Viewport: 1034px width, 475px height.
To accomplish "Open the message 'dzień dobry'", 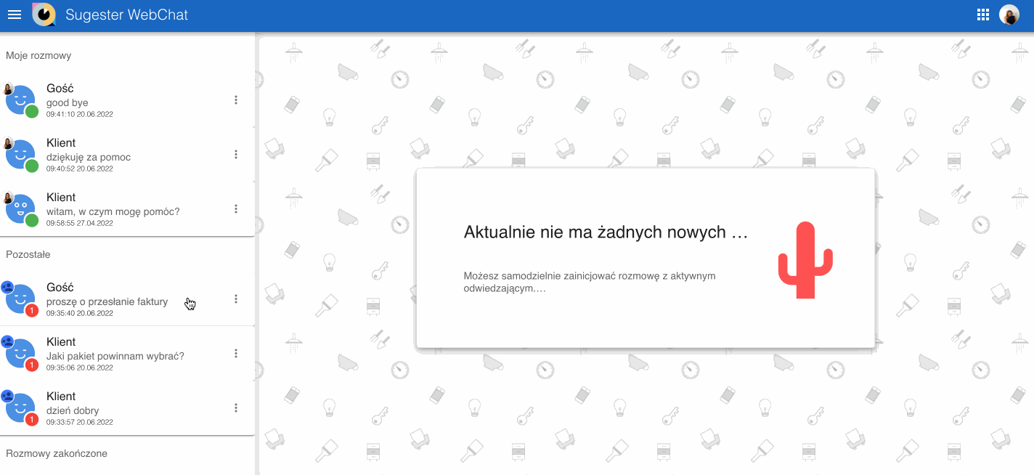I will pyautogui.click(x=73, y=411).
